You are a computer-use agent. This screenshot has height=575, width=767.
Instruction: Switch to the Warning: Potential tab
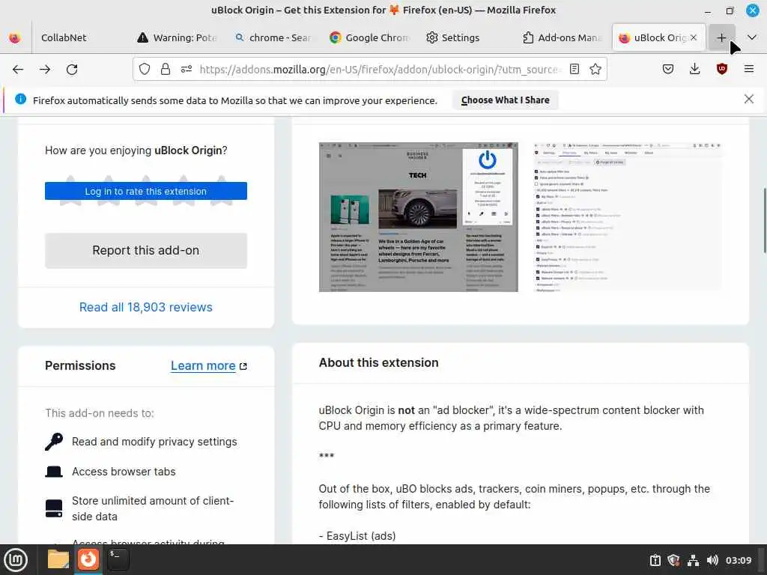pyautogui.click(x=177, y=37)
